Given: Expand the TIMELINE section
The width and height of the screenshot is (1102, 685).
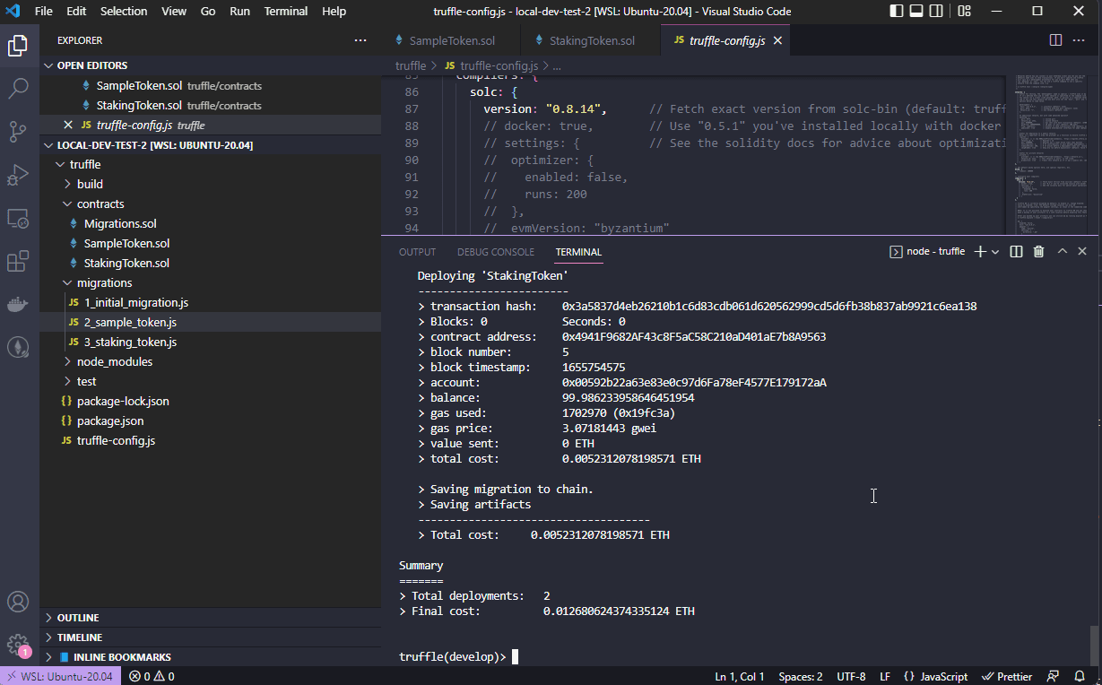Looking at the screenshot, I should coord(211,637).
